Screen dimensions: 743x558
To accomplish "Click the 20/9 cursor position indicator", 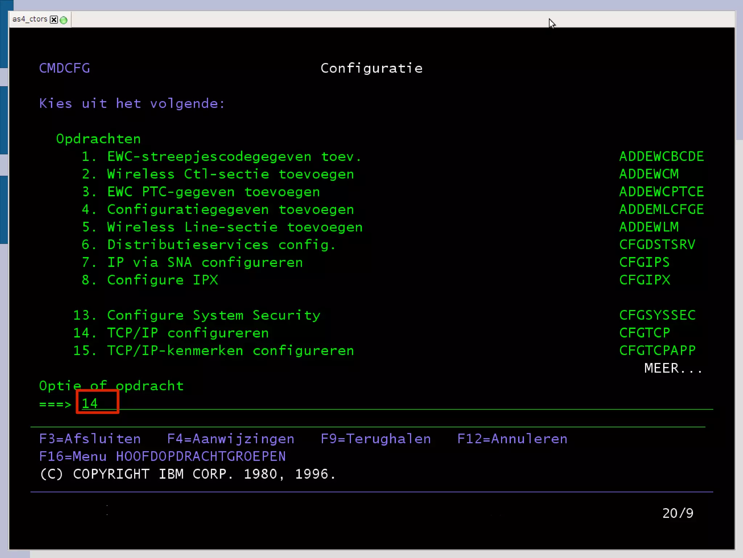I will 677,513.
